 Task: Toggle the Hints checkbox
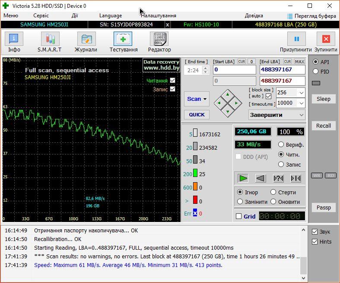tap(315, 242)
